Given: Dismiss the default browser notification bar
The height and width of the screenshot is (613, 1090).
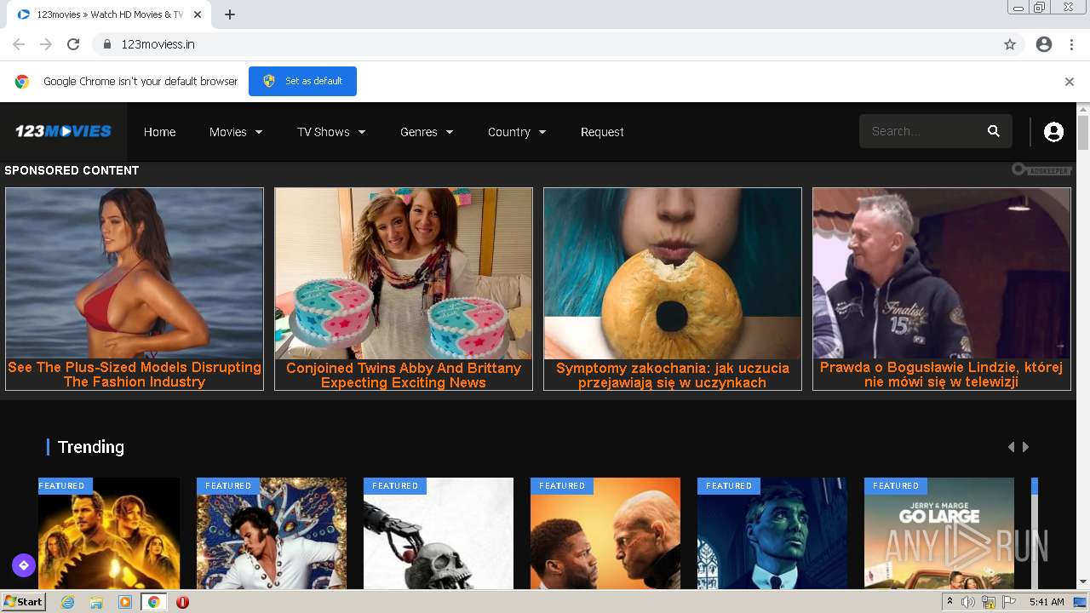Looking at the screenshot, I should 1070,82.
